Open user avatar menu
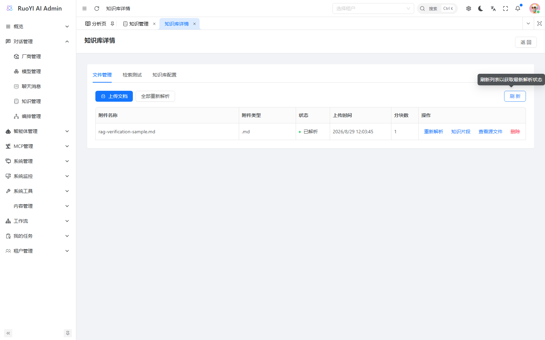The height and width of the screenshot is (340, 545). click(534, 8)
